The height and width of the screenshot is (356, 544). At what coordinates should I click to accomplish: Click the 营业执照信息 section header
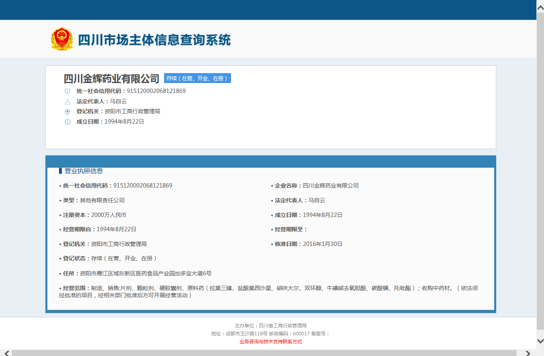click(x=84, y=171)
